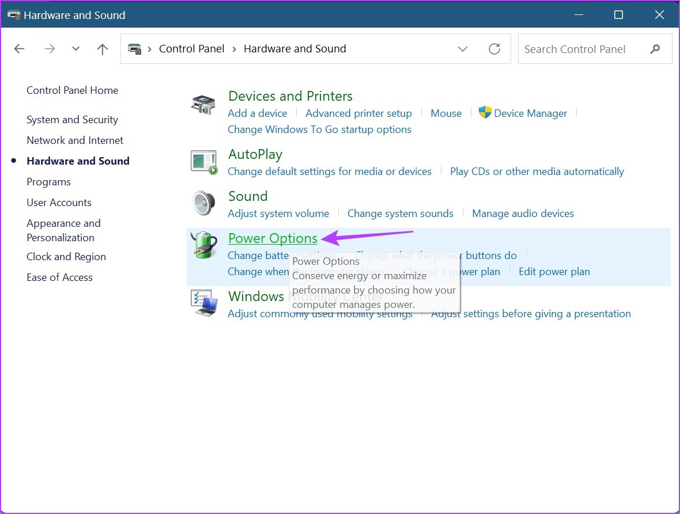Click Add a device link
Image resolution: width=680 pixels, height=514 pixels.
click(257, 113)
